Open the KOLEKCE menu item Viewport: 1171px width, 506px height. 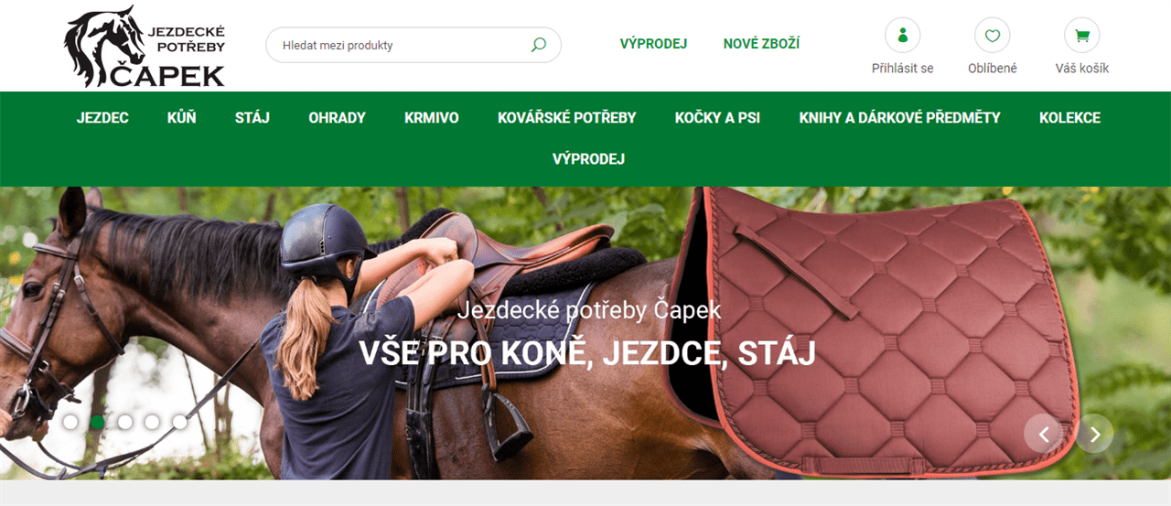[x=1069, y=117]
